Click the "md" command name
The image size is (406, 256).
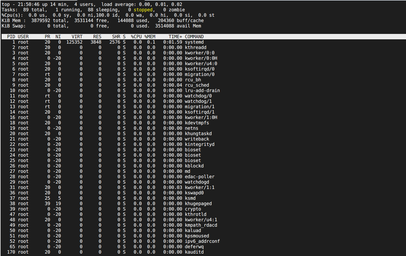(x=188, y=171)
